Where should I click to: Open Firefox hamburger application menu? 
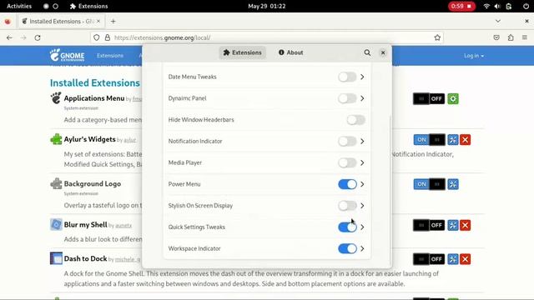[525, 37]
